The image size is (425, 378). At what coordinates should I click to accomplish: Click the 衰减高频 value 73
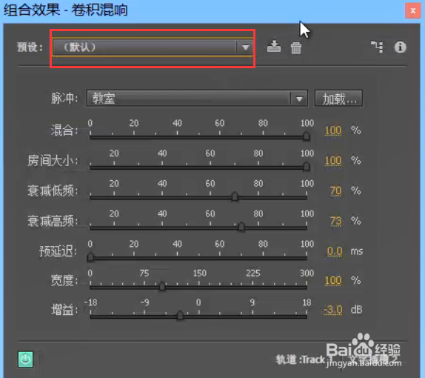tap(336, 221)
